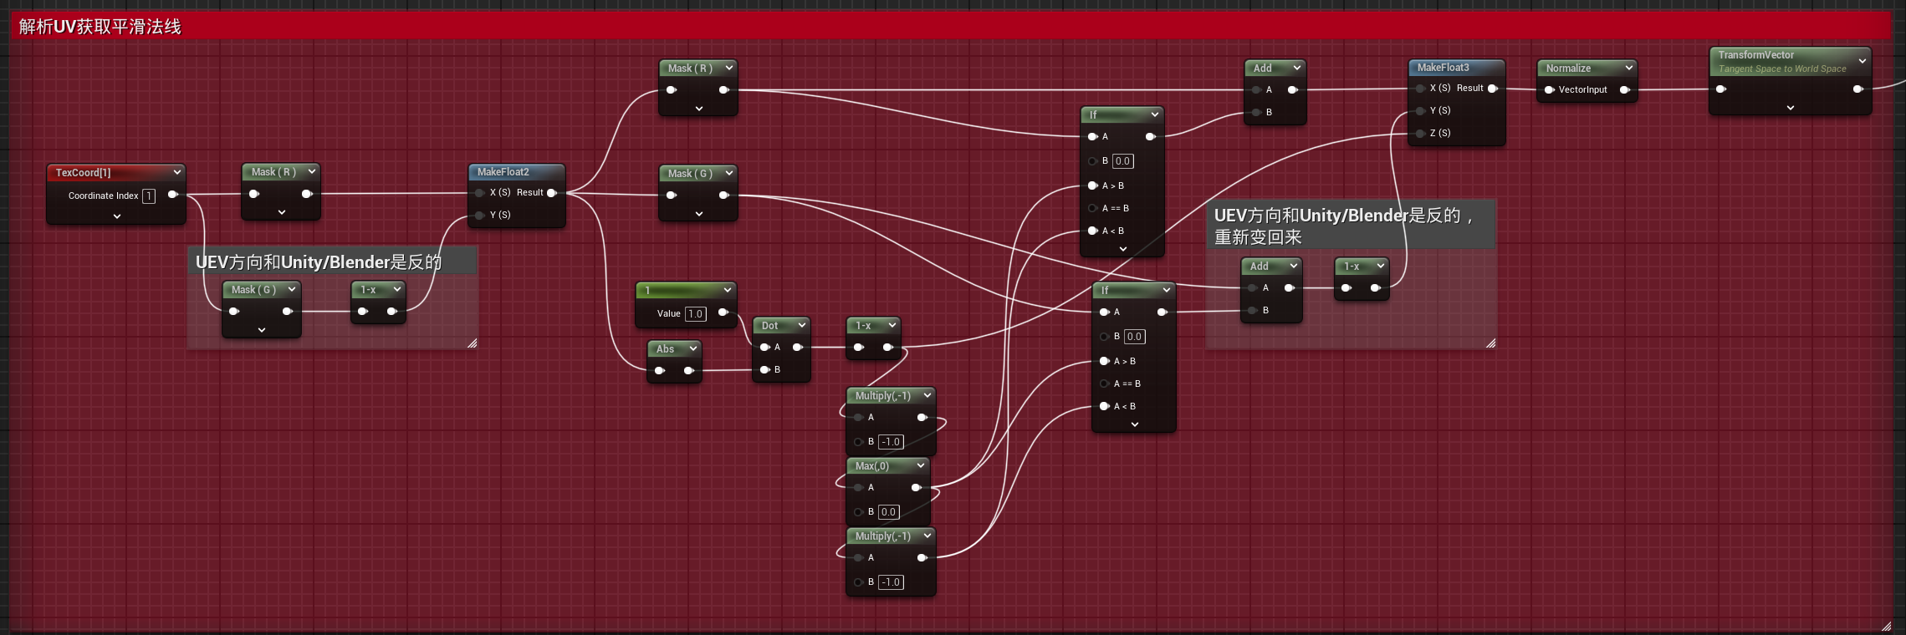The height and width of the screenshot is (635, 1906).
Task: Click the Normalize VectorInput input pin
Action: click(x=1549, y=90)
